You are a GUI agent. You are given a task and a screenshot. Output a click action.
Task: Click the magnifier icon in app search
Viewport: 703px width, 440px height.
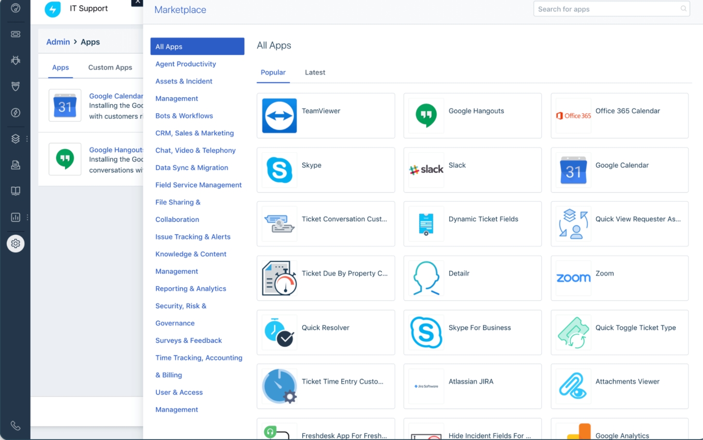[x=684, y=9]
